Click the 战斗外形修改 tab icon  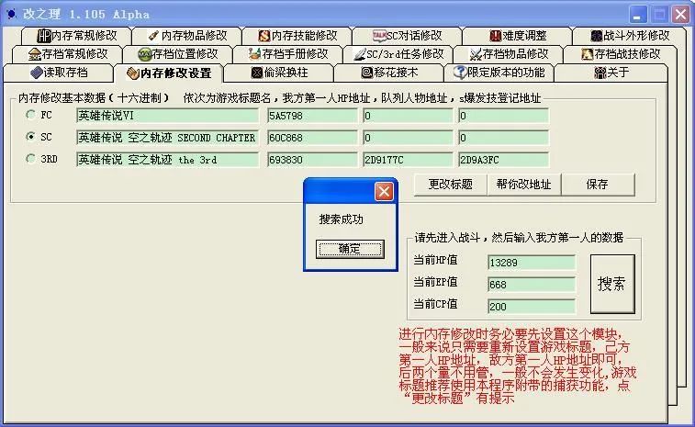pos(597,36)
